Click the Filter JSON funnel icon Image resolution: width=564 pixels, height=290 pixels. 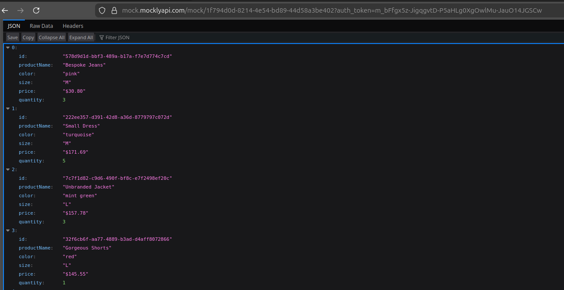click(x=101, y=37)
